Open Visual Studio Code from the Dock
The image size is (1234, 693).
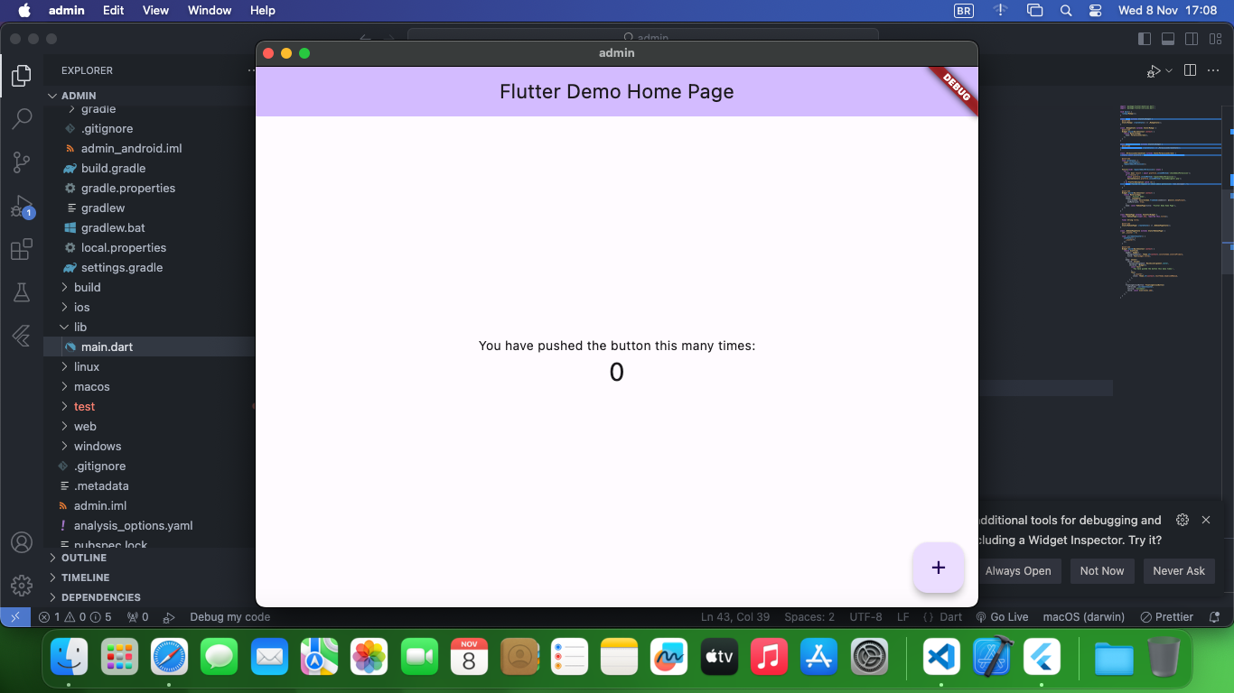941,657
